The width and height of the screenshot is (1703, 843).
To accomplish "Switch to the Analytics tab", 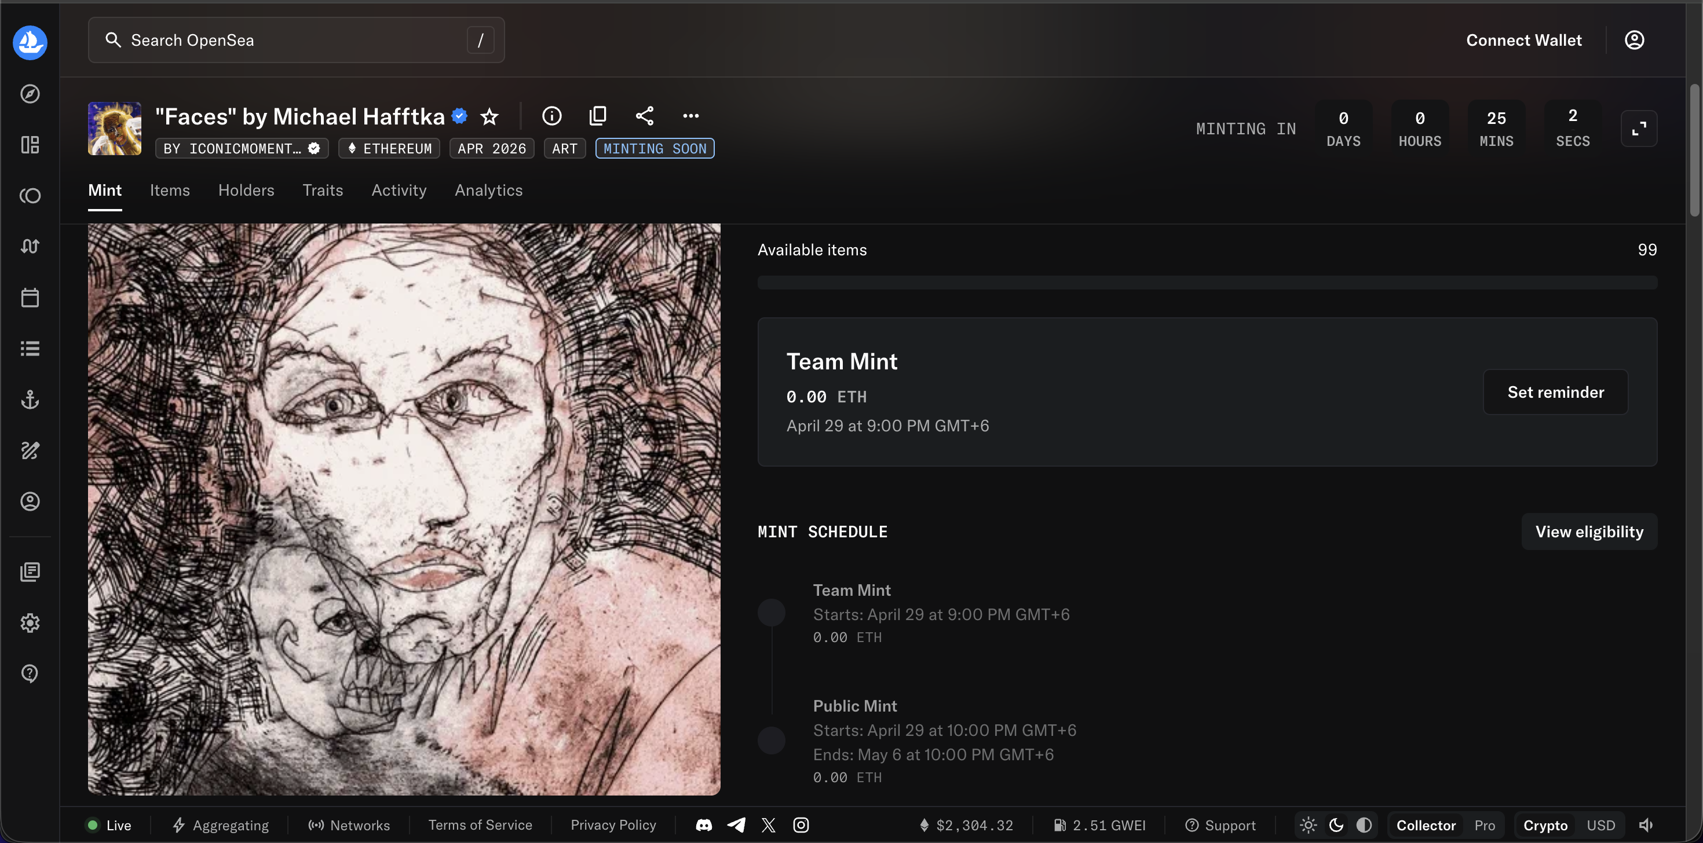I will (488, 190).
